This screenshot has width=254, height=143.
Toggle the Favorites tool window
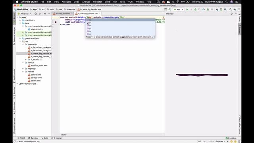click(14, 108)
